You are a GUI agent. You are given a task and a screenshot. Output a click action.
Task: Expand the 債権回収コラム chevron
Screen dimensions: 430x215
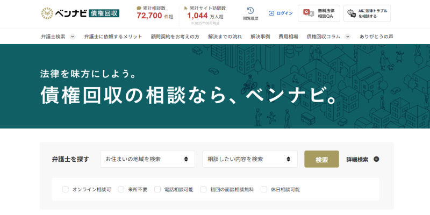click(x=347, y=37)
